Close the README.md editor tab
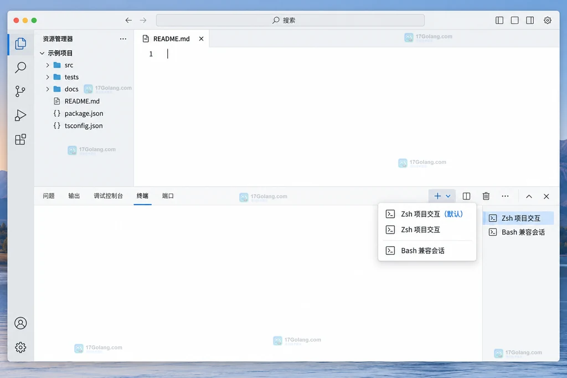This screenshot has width=567, height=378. 202,39
